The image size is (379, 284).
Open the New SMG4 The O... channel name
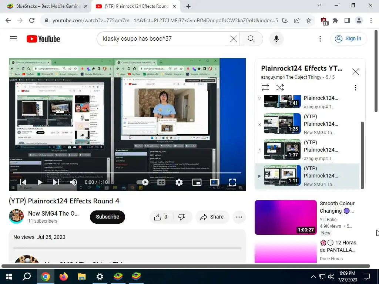click(53, 213)
